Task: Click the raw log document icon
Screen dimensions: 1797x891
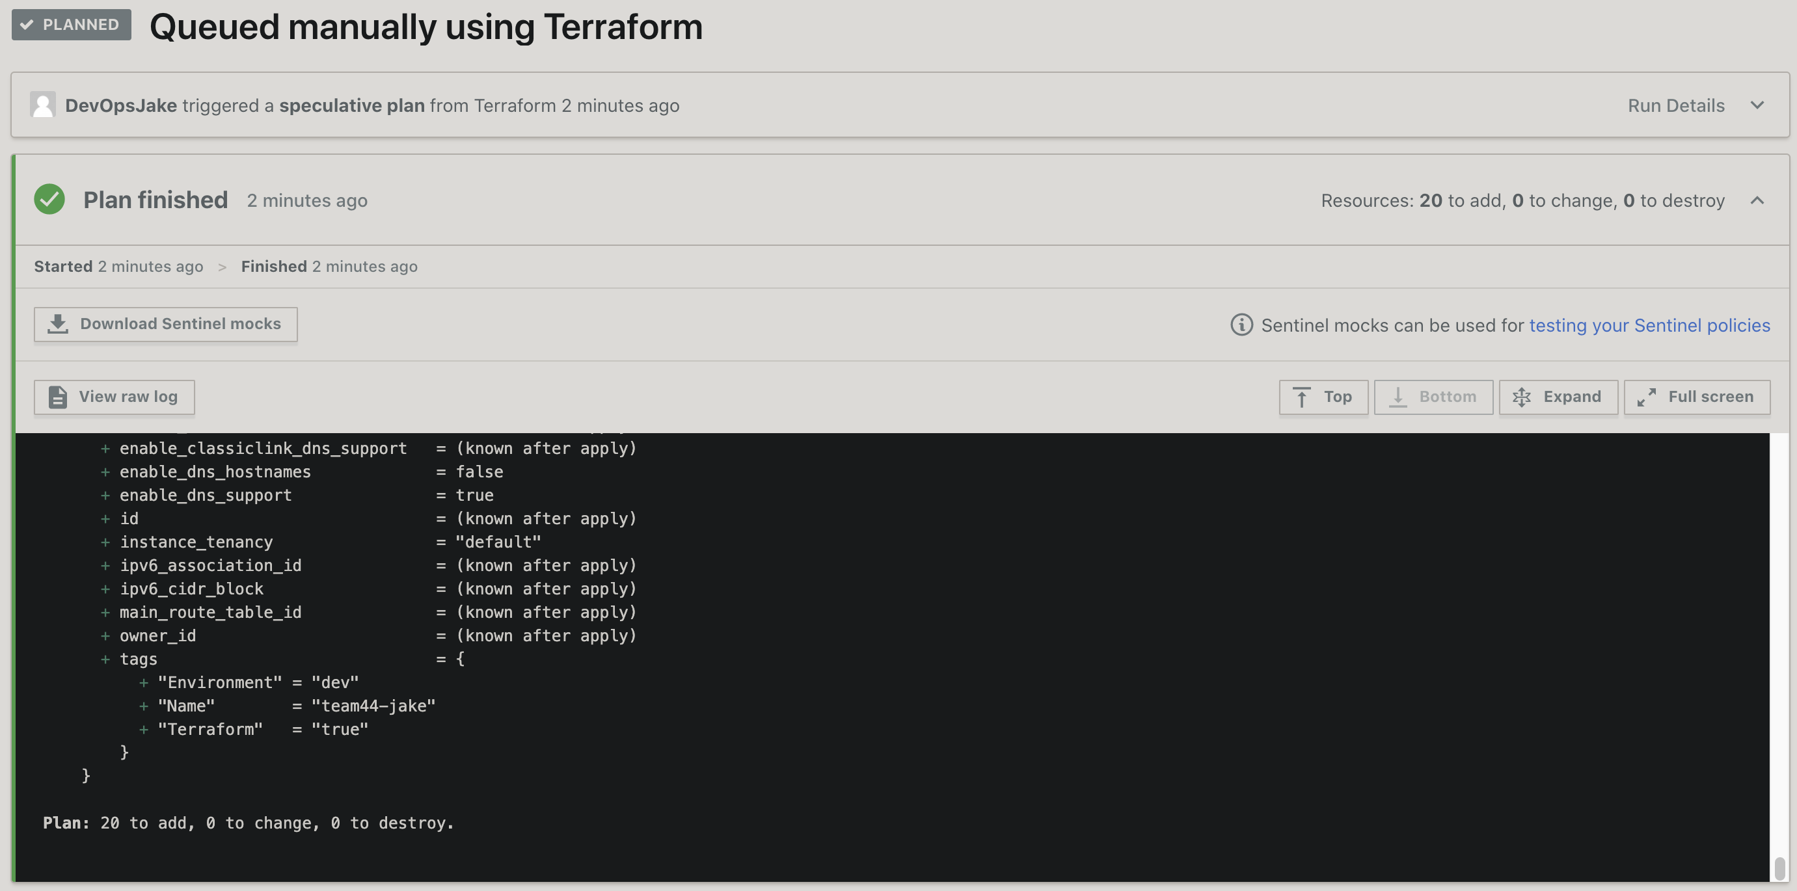Action: point(58,397)
